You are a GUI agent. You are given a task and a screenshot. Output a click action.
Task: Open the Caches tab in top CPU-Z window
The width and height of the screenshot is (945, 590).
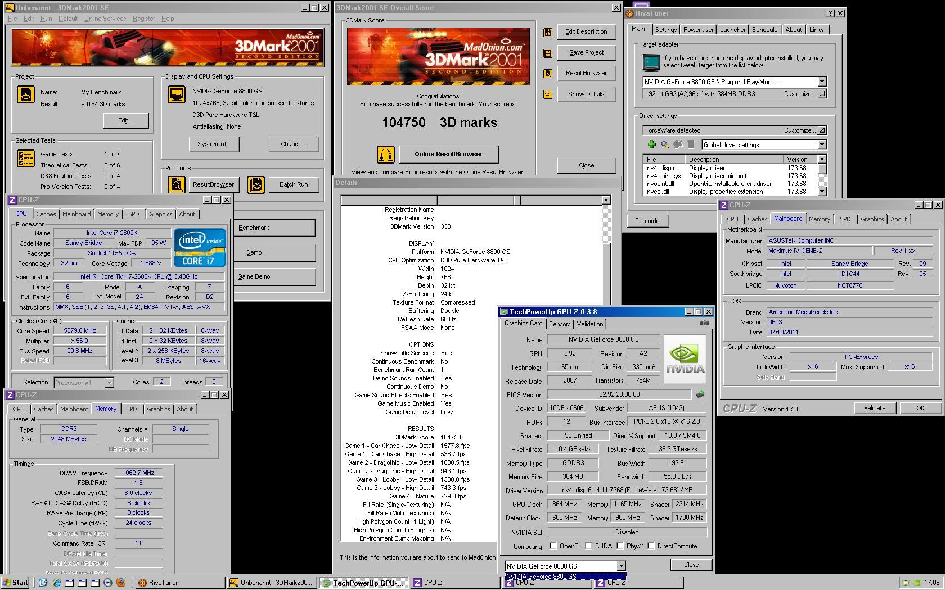pos(46,214)
